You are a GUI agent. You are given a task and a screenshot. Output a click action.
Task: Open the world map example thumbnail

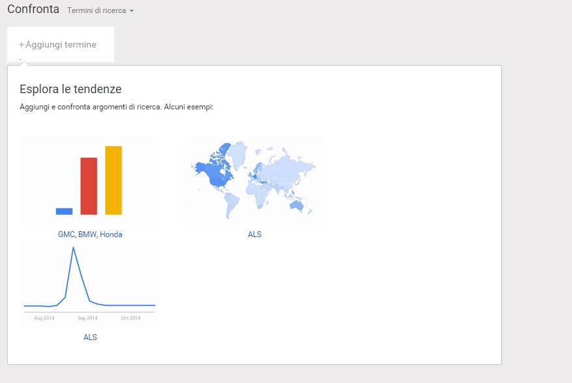click(253, 181)
